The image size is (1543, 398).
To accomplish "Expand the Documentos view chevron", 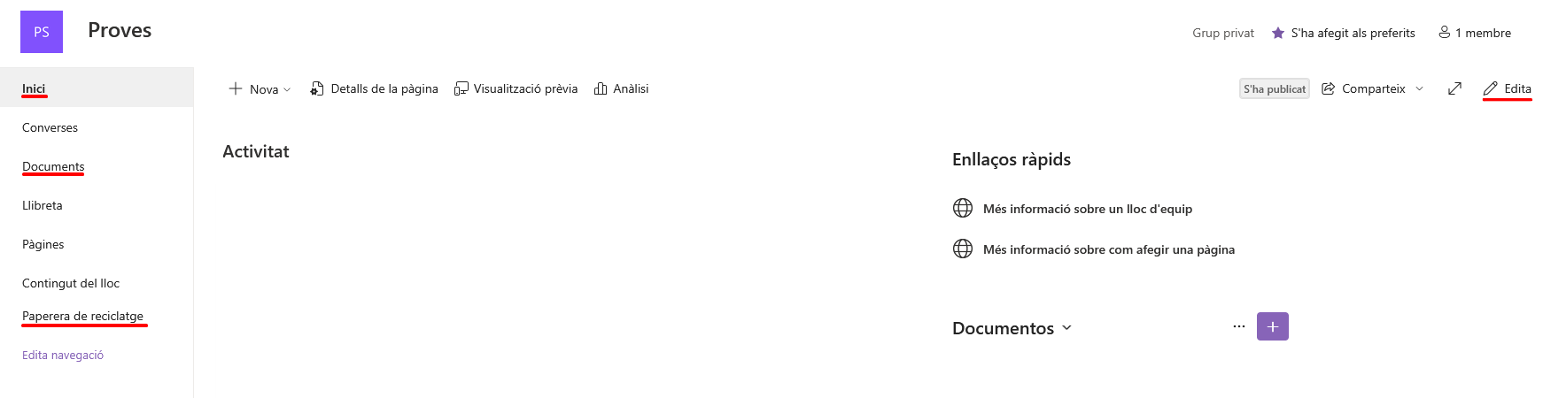I will 1066,327.
